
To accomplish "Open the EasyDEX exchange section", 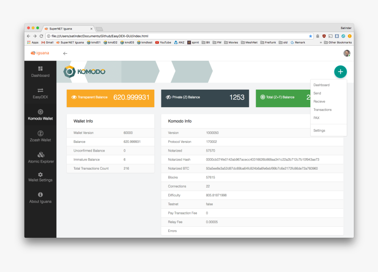I will click(40, 93).
